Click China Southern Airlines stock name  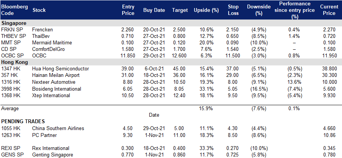tap(58, 128)
